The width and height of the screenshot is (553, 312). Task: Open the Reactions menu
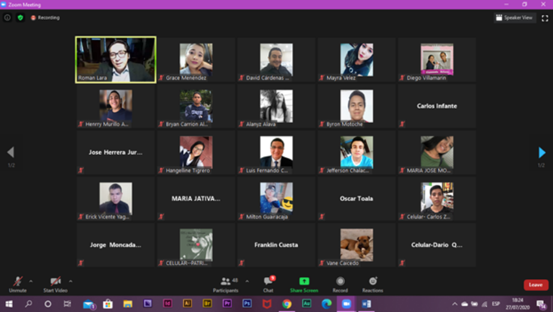373,284
